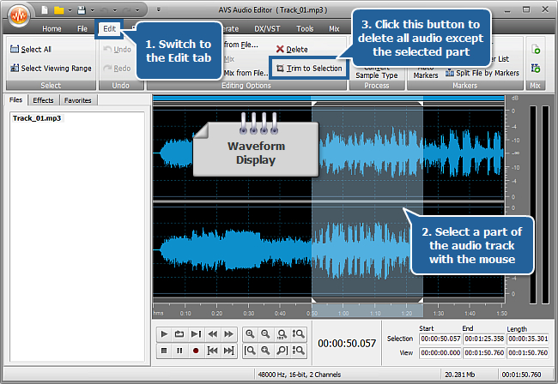Image resolution: width=558 pixels, height=384 pixels.
Task: Zoom to the selection end bracket icon
Action: point(282,351)
